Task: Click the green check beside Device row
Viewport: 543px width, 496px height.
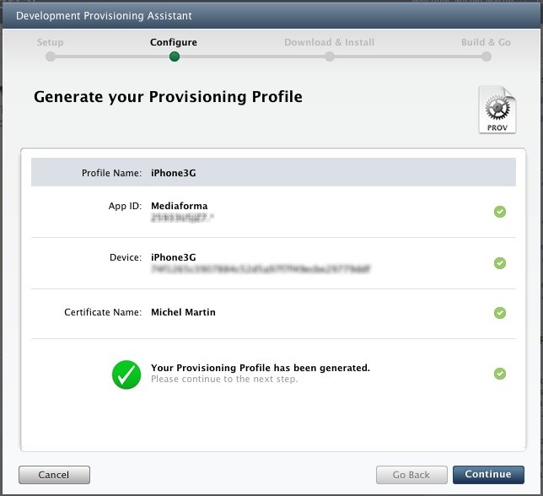Action: point(500,263)
